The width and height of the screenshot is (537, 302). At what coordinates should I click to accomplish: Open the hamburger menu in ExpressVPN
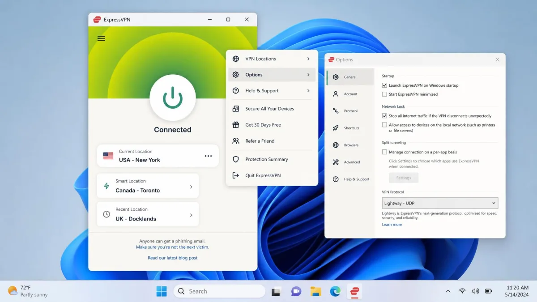tap(101, 38)
